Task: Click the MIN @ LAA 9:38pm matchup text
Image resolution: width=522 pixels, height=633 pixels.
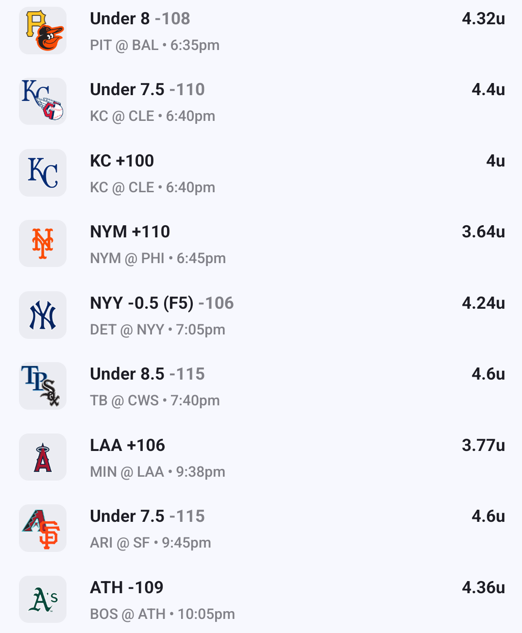Action: click(157, 472)
